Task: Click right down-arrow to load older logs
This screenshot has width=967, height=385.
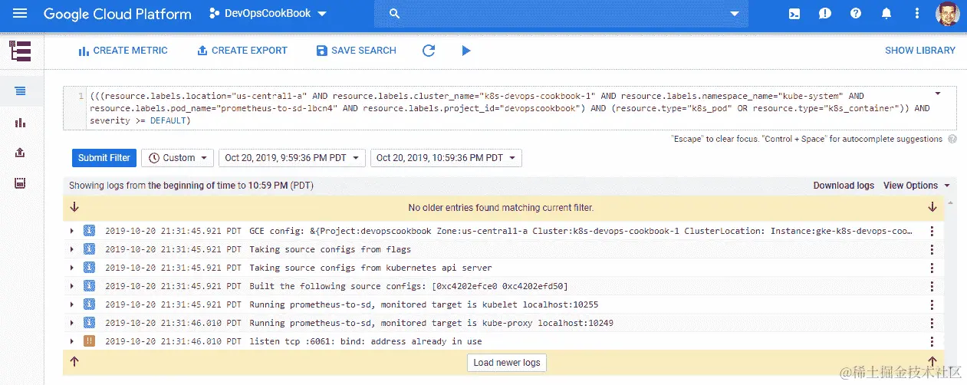Action: (932, 207)
